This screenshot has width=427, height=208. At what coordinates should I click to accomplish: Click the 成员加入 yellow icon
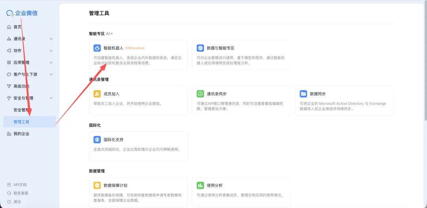(x=97, y=94)
